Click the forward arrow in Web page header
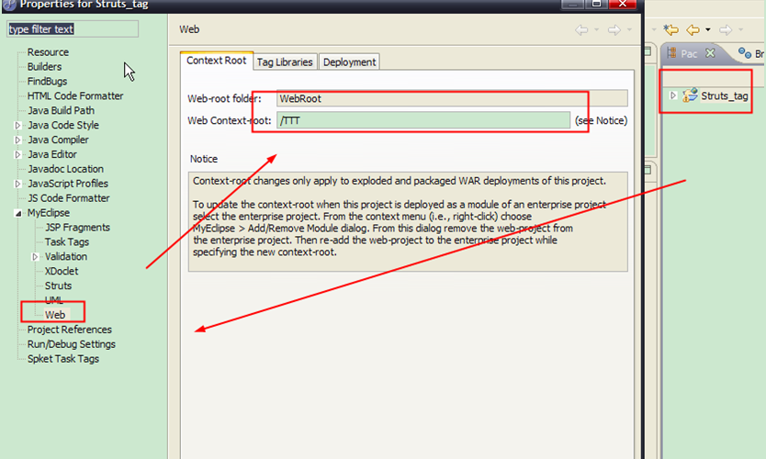 click(x=614, y=29)
